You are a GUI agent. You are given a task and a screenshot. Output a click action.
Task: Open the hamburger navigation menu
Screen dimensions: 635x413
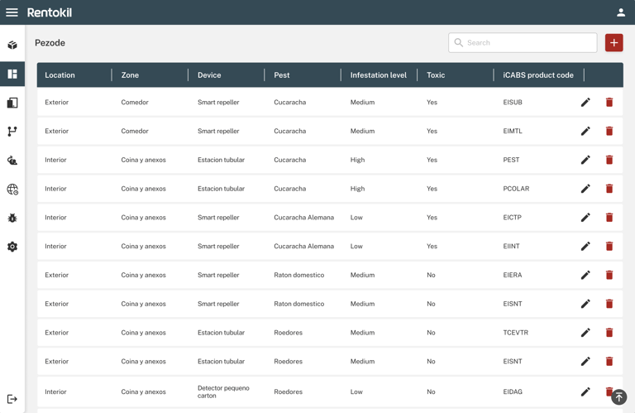[12, 12]
